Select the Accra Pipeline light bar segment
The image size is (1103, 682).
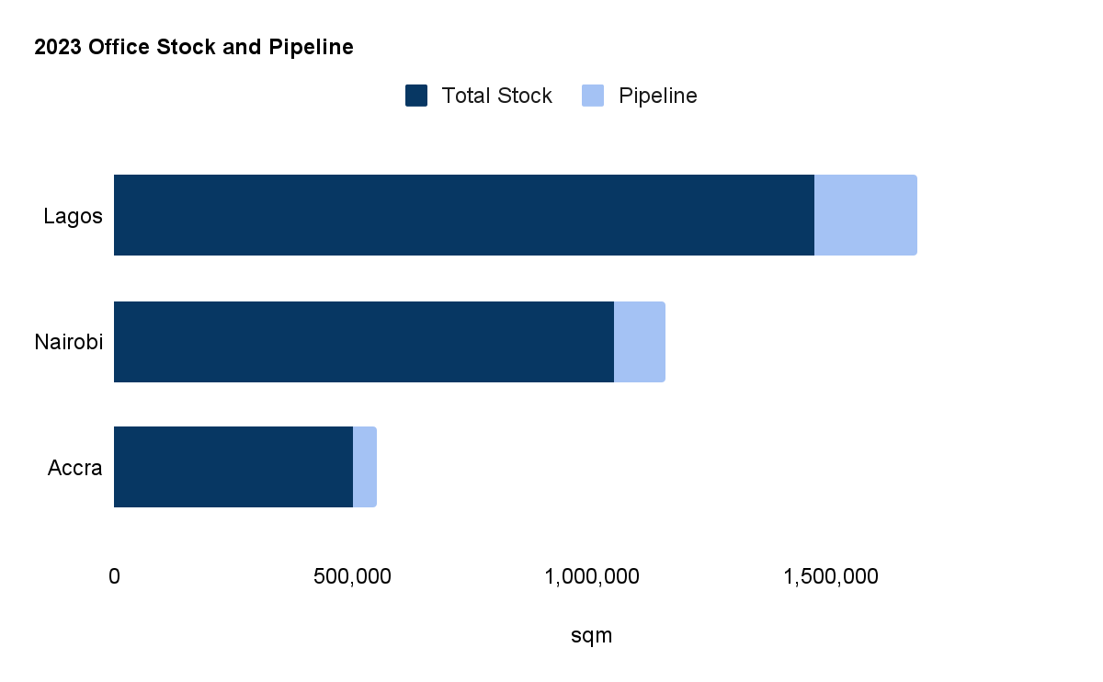tap(365, 467)
